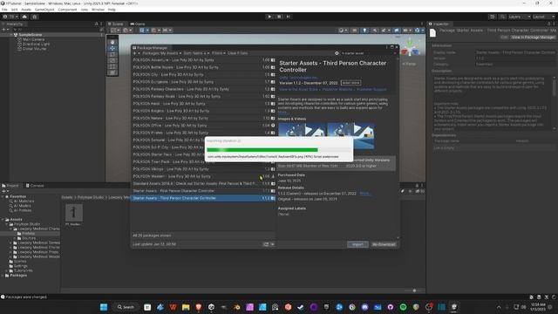The image size is (558, 314).
Task: Select the Hand view tool in Scene
Action: point(112,42)
